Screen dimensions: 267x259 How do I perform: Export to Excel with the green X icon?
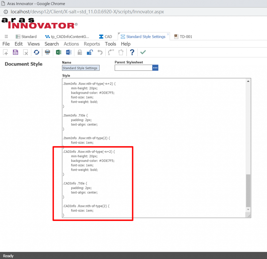59,52
